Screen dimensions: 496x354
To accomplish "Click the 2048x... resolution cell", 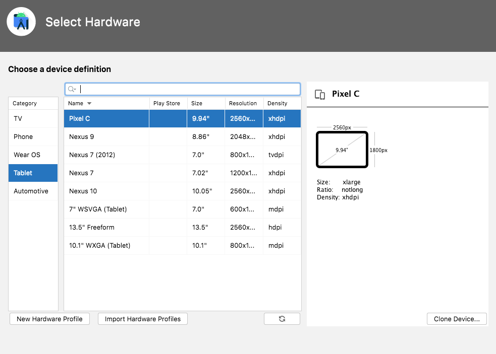I will 244,137.
